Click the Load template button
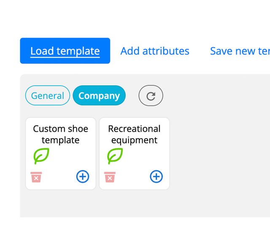This screenshot has height=247, width=270. (65, 51)
